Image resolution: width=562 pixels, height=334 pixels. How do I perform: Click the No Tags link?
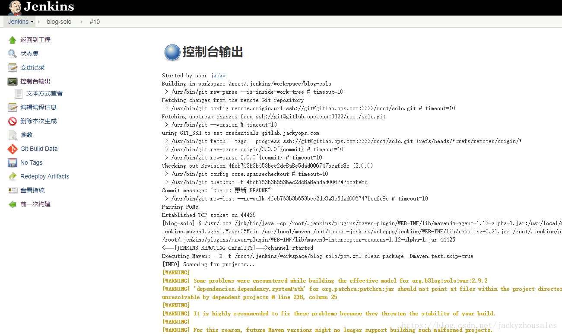point(32,162)
